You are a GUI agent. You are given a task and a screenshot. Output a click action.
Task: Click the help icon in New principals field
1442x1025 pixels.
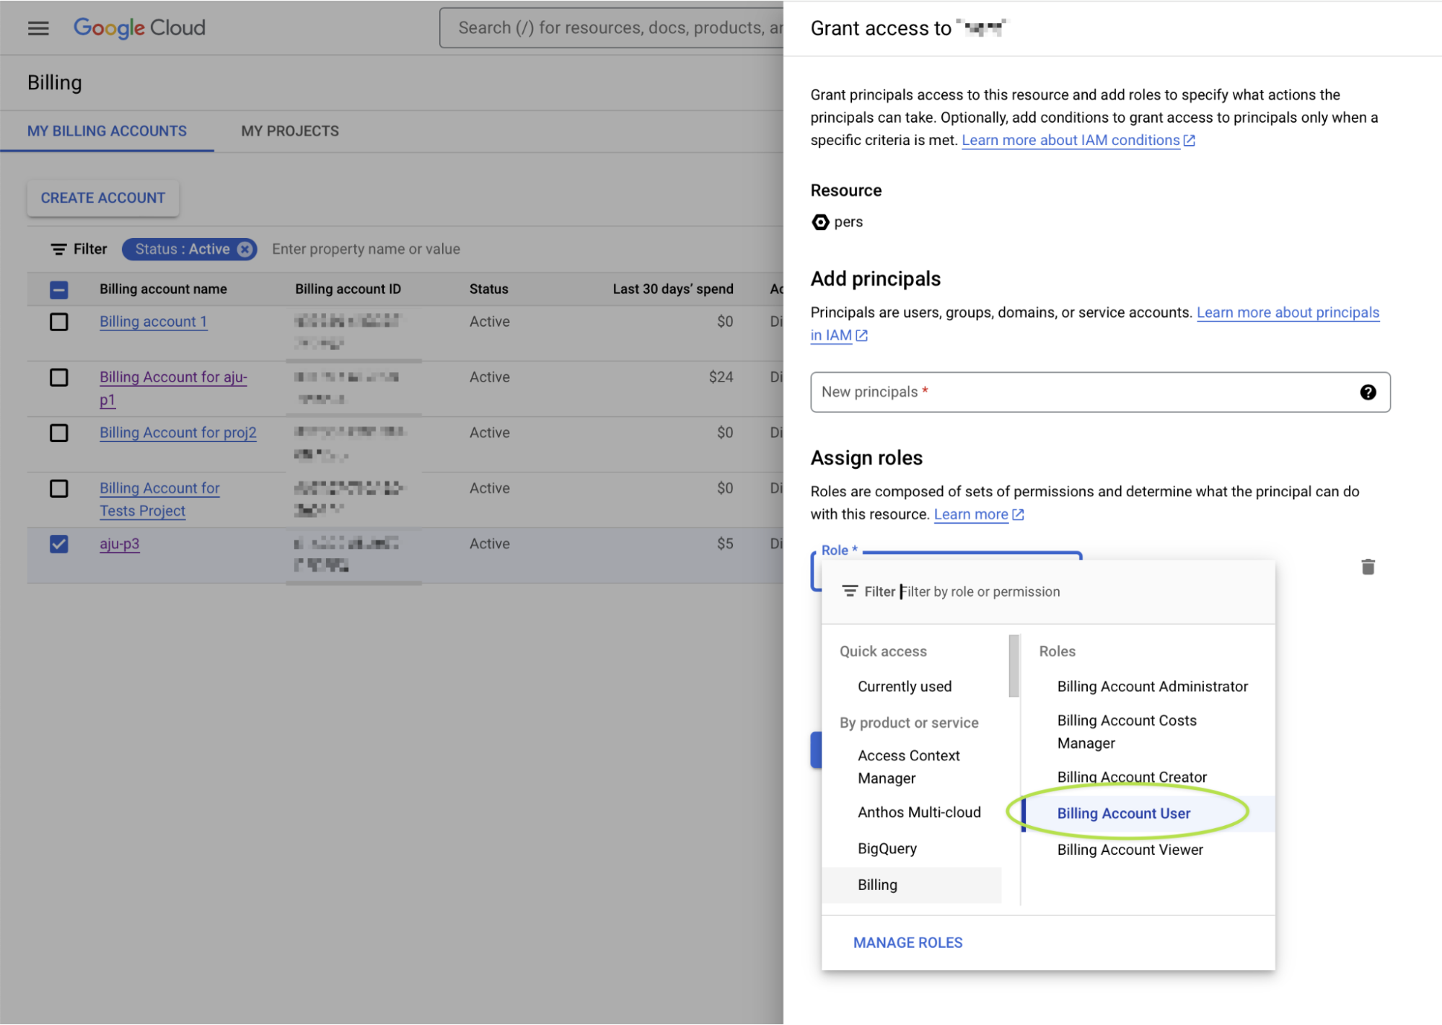click(1368, 392)
